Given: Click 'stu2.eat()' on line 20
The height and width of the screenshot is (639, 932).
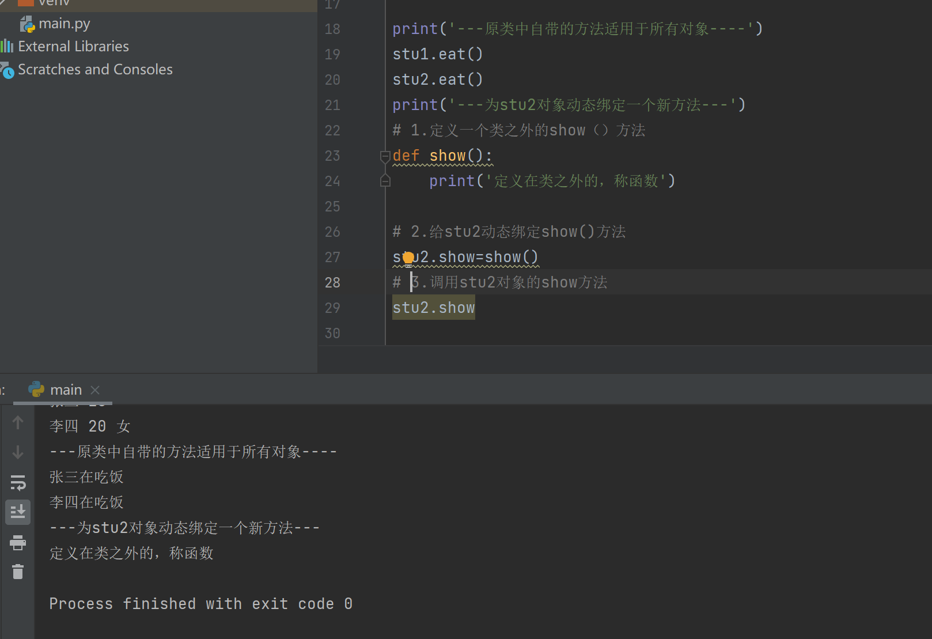Looking at the screenshot, I should 438,80.
